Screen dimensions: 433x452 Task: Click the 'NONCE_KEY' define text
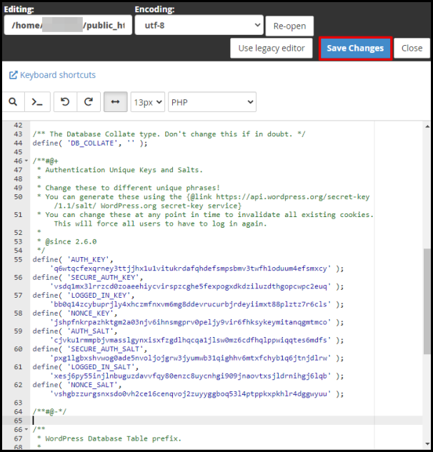(75, 313)
